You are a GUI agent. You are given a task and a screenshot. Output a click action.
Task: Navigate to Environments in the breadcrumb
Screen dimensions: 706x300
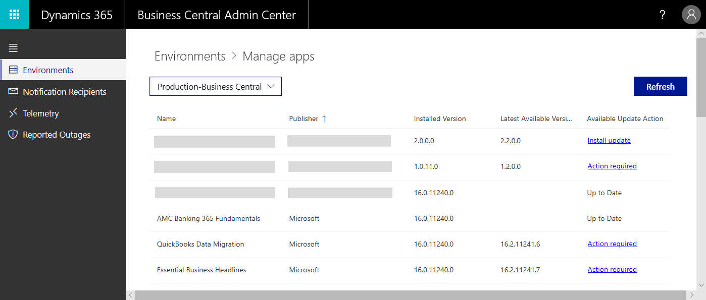tap(190, 56)
